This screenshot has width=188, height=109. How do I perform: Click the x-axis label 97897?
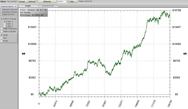[104, 103]
